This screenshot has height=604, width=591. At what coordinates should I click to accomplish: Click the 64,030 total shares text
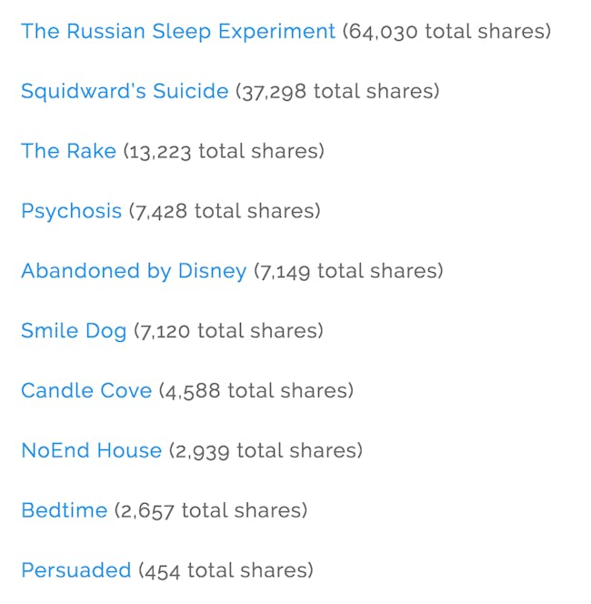pyautogui.click(x=447, y=32)
